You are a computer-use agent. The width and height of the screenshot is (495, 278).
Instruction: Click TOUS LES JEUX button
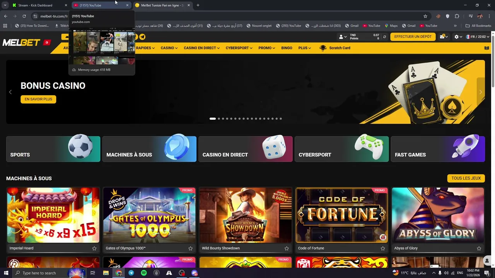466,178
